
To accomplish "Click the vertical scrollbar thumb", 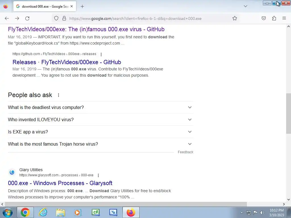I will pyautogui.click(x=288, y=114).
